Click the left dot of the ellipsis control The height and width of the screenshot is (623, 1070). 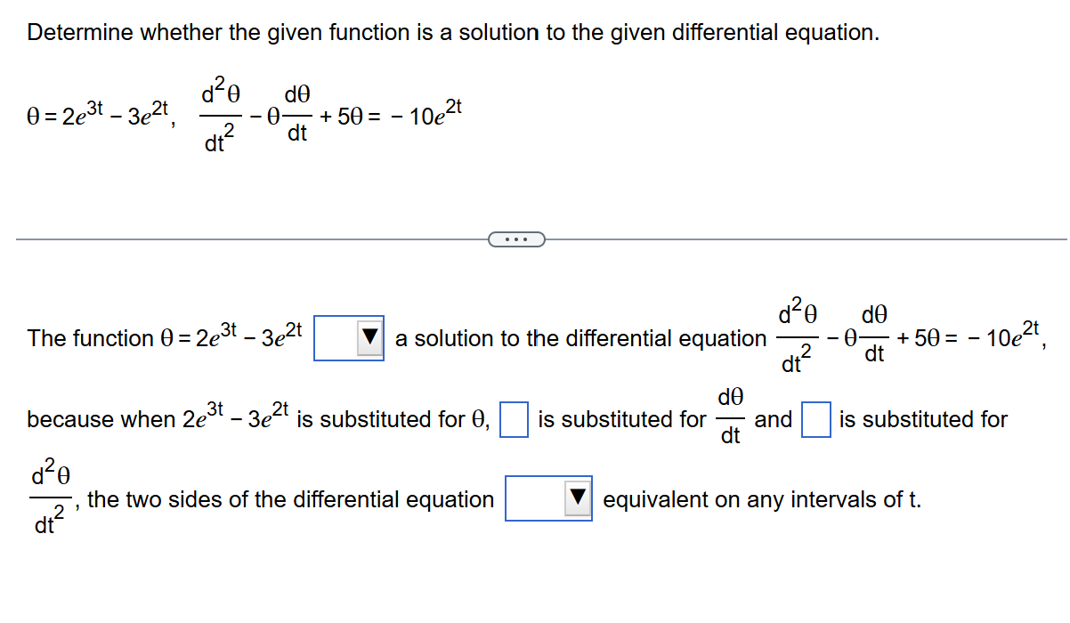pyautogui.click(x=507, y=239)
